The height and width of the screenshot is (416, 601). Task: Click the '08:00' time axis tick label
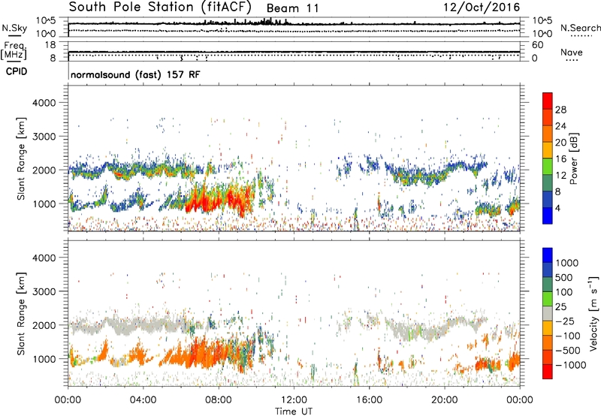coord(219,400)
